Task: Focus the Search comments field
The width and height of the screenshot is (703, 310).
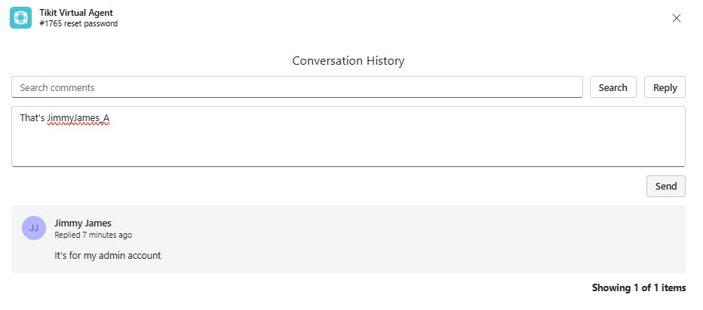Action: coord(296,87)
